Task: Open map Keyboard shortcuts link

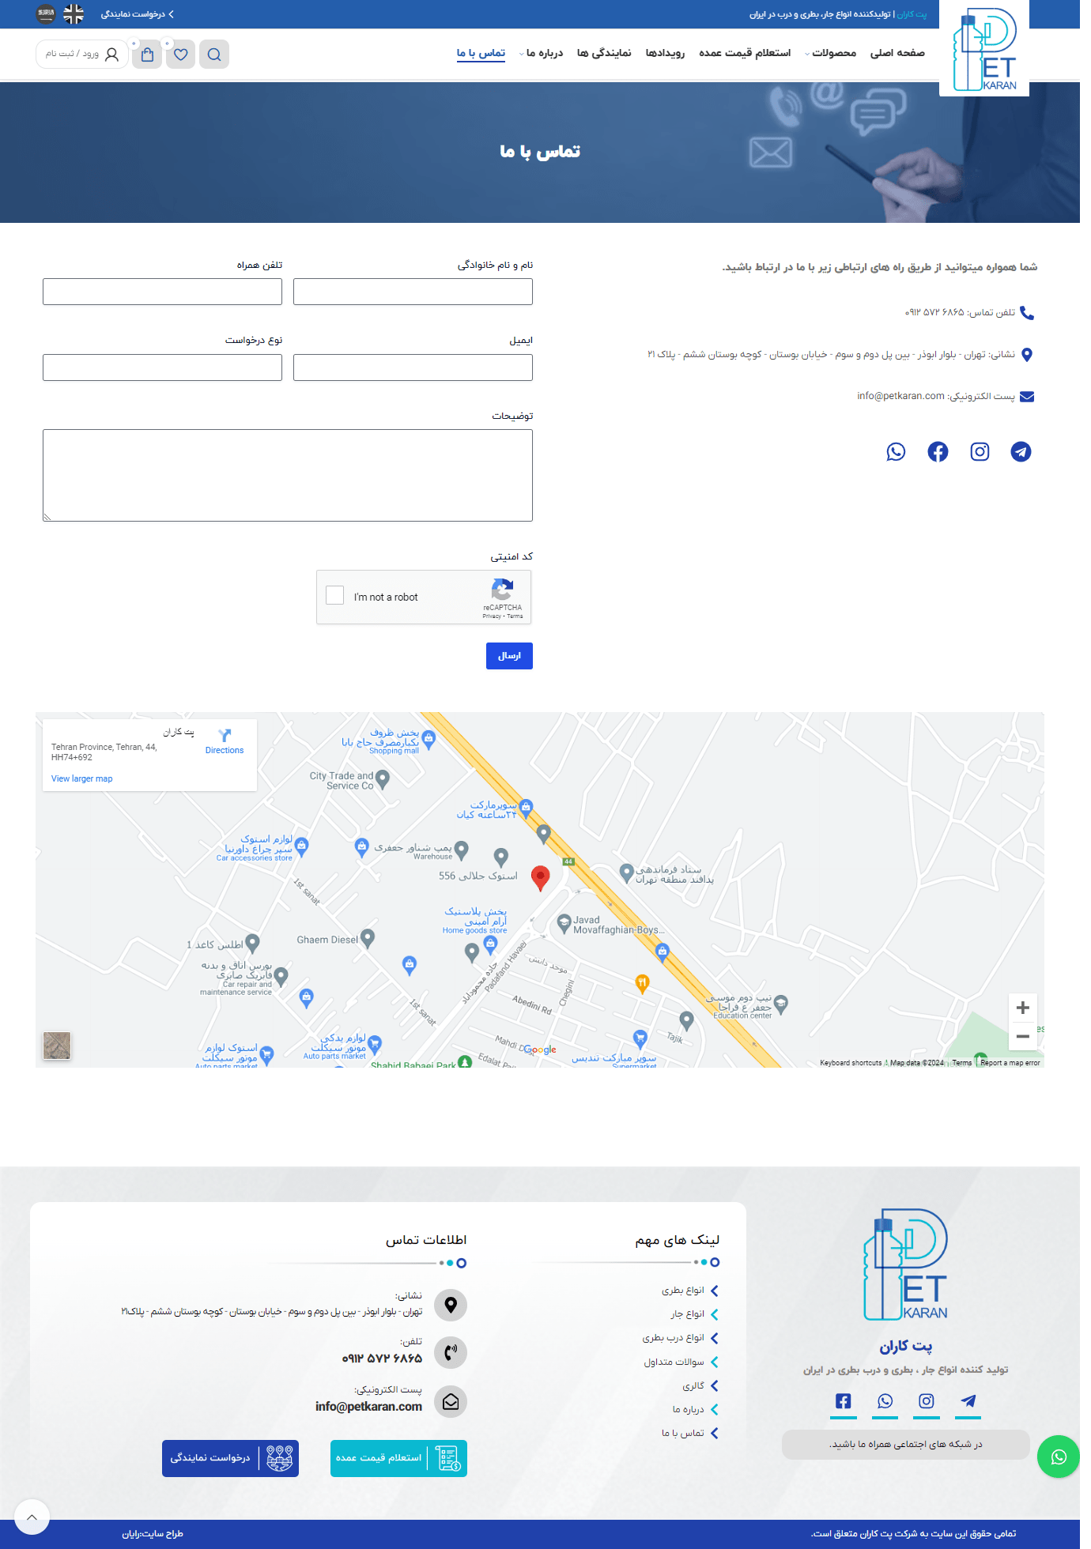Action: pyautogui.click(x=851, y=1063)
